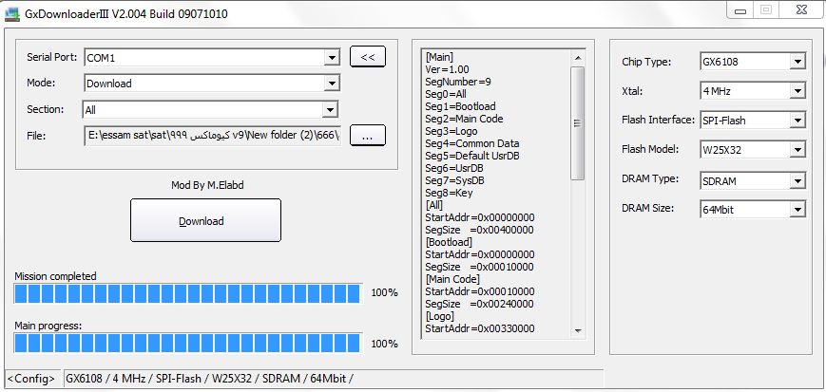The height and width of the screenshot is (392, 826).
Task: Click the browse file button with dots
Action: pyautogui.click(x=368, y=136)
